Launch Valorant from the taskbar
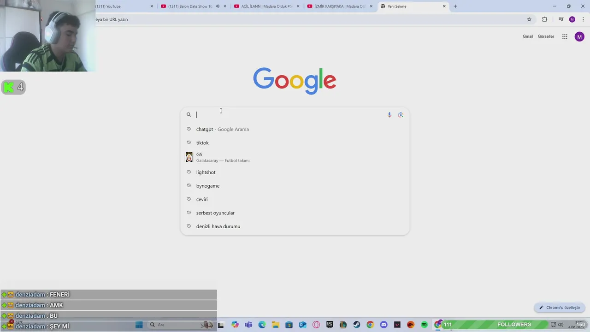The image size is (590, 332). (397, 325)
